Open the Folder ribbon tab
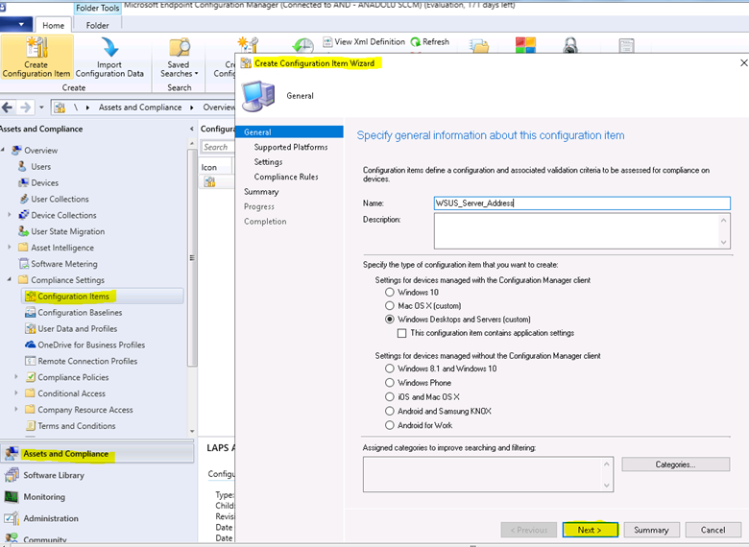The width and height of the screenshot is (749, 547). [97, 25]
